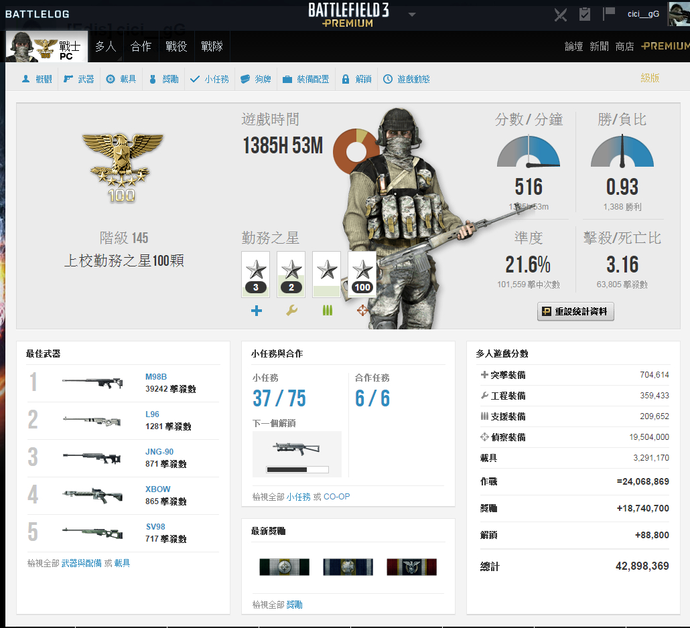Open the 戰隊 platoons menu
The width and height of the screenshot is (690, 628).
tap(212, 46)
